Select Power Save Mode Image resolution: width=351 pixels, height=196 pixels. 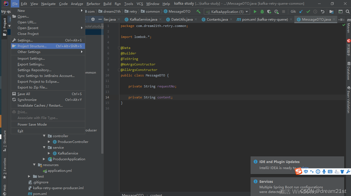pyautogui.click(x=48, y=125)
